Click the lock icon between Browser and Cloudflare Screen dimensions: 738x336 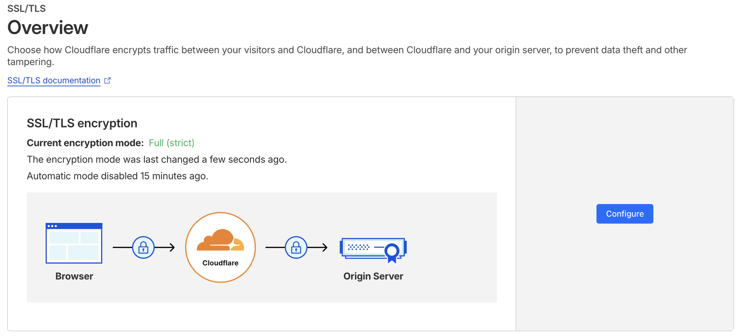tap(143, 247)
